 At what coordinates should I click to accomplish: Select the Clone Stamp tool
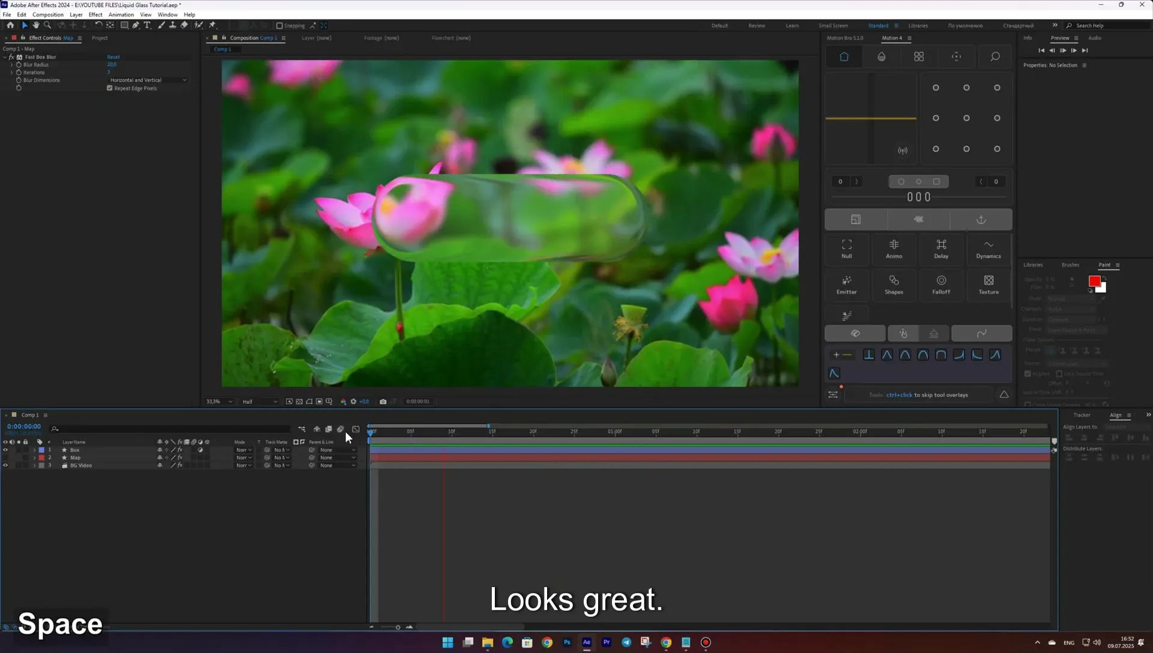click(172, 25)
